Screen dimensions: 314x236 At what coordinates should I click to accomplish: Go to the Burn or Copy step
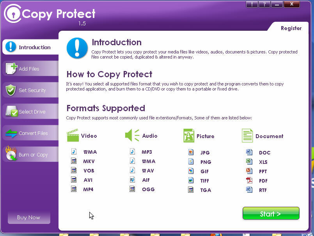coord(31,154)
